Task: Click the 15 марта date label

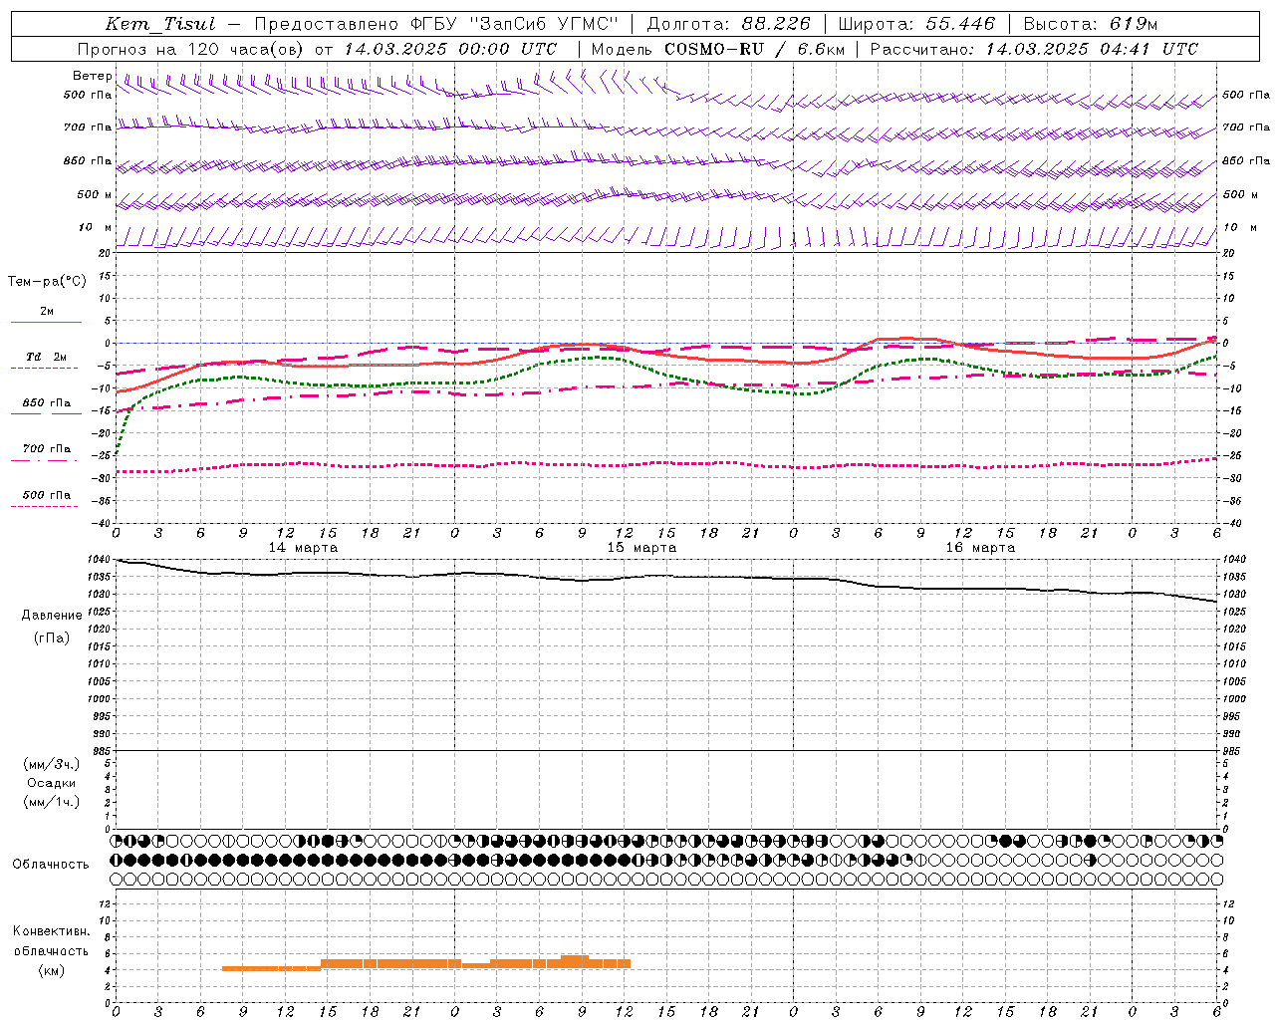Action: pyautogui.click(x=641, y=548)
